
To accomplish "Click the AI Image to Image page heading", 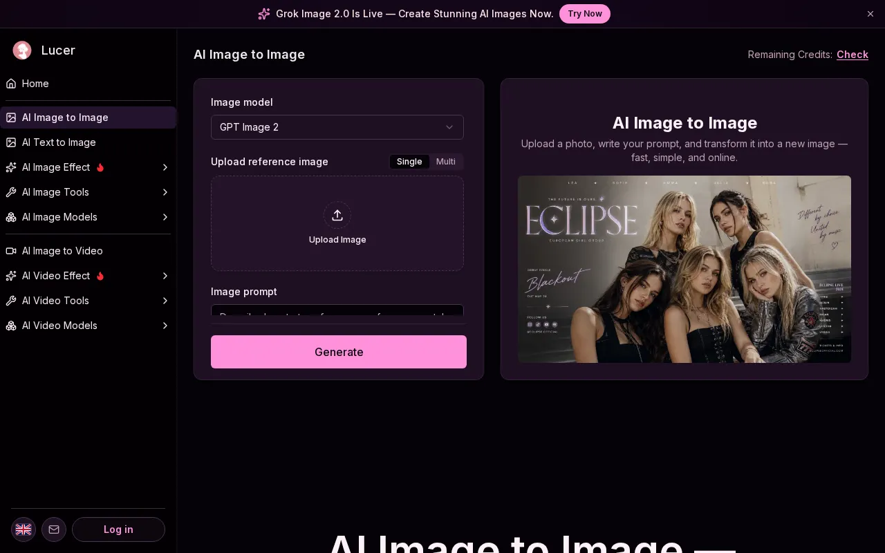I will [249, 55].
